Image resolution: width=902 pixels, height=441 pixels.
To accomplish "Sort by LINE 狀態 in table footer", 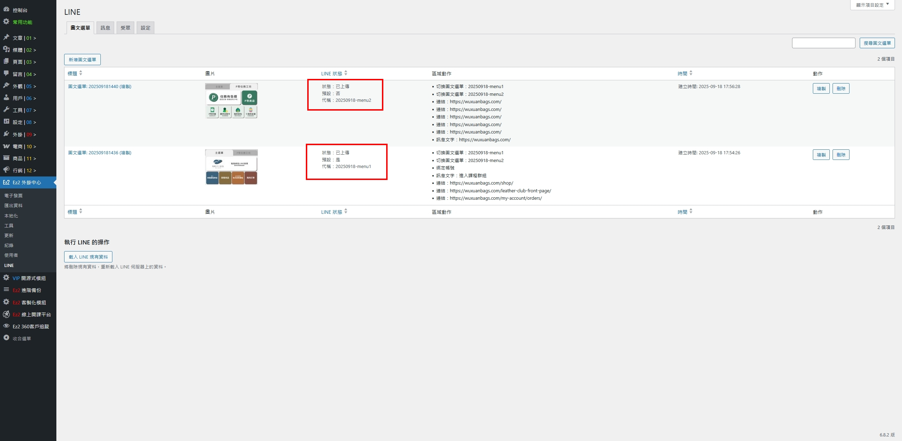I will pyautogui.click(x=334, y=212).
